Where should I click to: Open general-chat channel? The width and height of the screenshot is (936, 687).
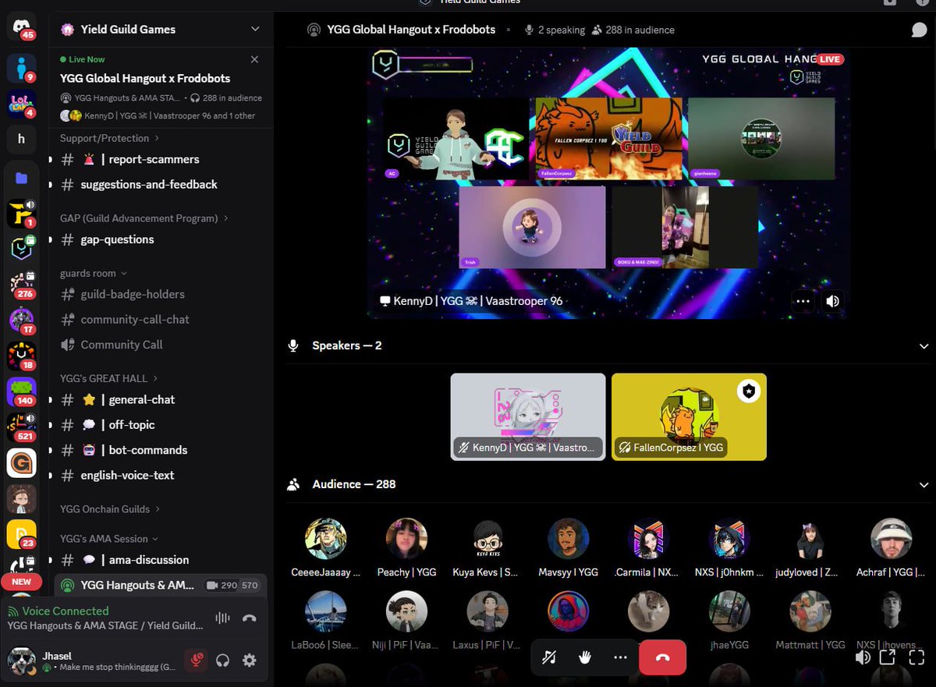161,399
